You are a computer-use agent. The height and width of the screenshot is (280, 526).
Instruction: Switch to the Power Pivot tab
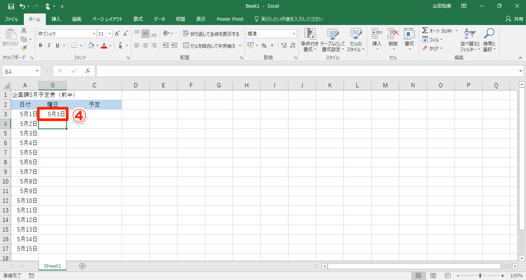click(x=230, y=19)
